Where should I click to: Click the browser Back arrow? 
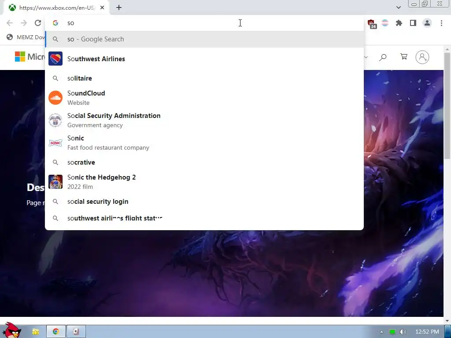pyautogui.click(x=10, y=23)
